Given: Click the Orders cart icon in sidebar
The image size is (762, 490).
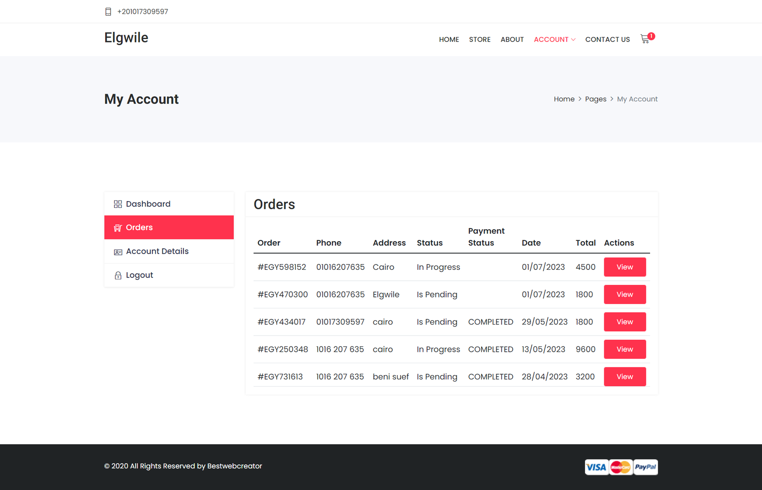Looking at the screenshot, I should pyautogui.click(x=118, y=228).
